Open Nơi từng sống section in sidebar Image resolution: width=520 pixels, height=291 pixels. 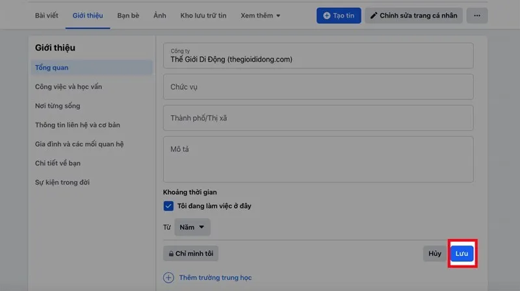coord(58,106)
